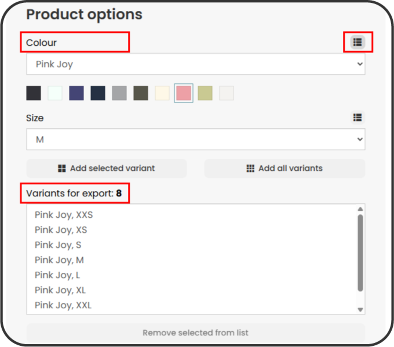Select Pink Joy, XL in variants list
The image size is (394, 347).
(x=60, y=290)
